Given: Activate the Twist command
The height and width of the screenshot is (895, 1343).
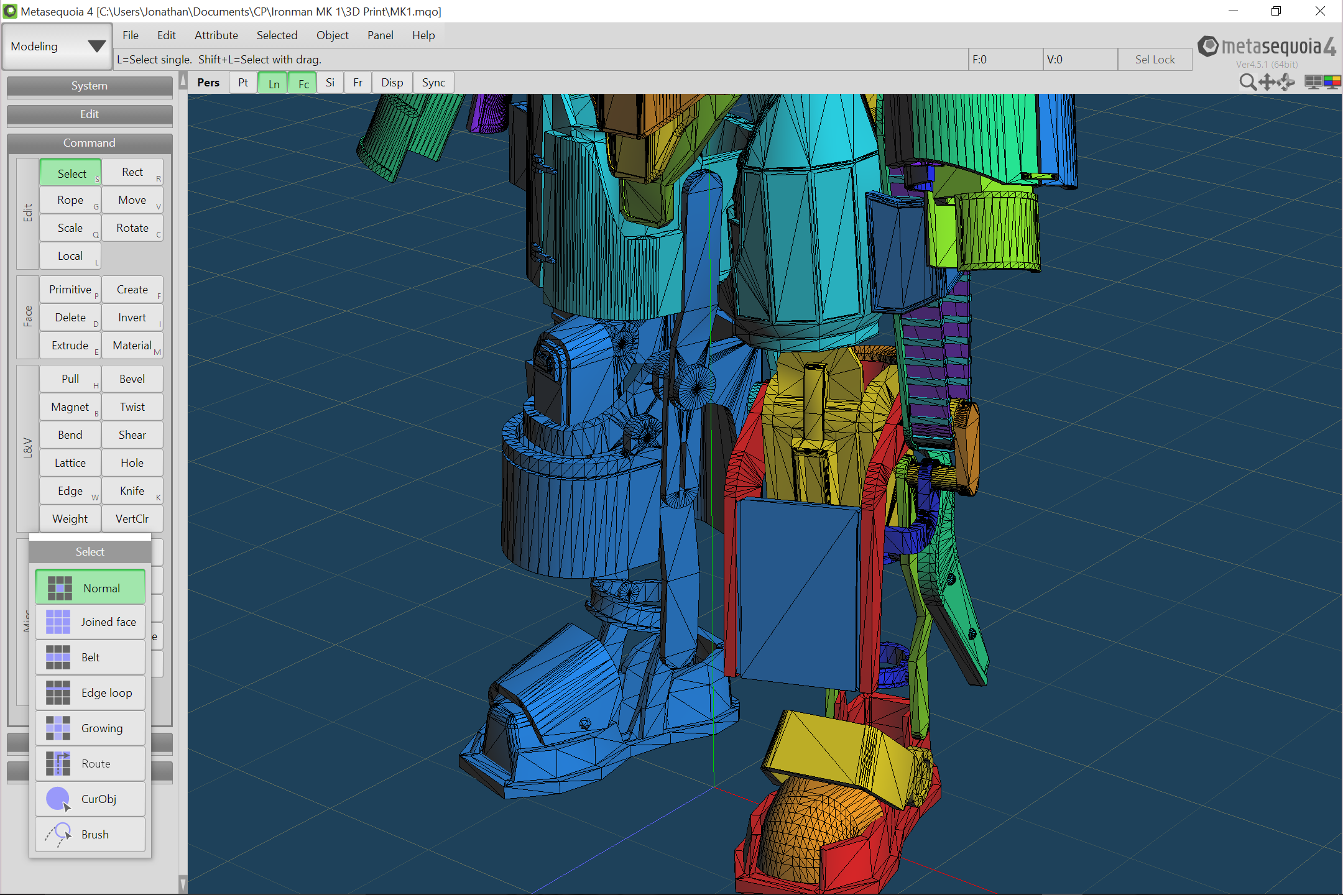Looking at the screenshot, I should (x=132, y=407).
